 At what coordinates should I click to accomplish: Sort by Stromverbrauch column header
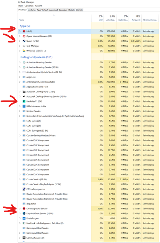pyautogui.click(x=150, y=18)
